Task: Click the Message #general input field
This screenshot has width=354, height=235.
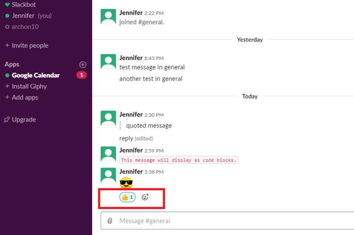Action: point(227,221)
